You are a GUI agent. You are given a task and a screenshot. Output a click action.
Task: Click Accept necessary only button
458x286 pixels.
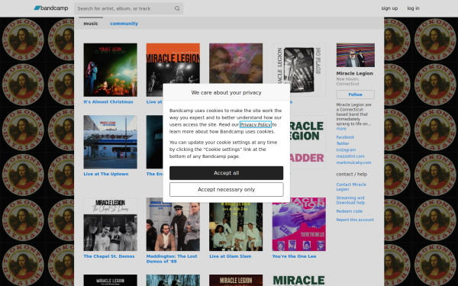click(x=227, y=190)
